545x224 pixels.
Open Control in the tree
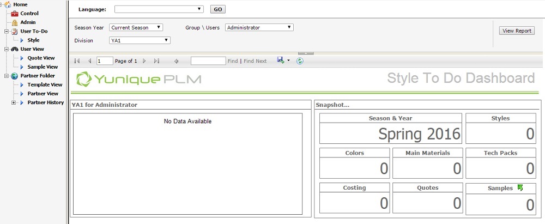29,14
